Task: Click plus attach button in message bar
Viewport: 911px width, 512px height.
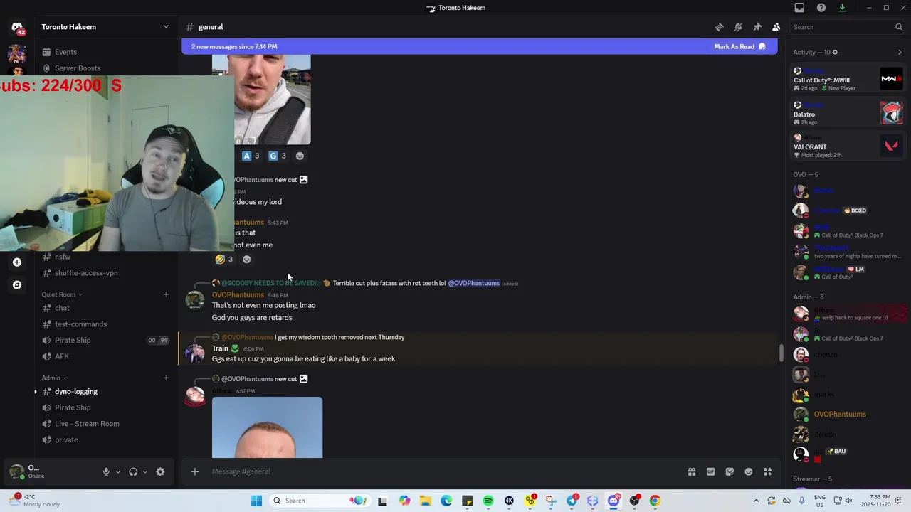Action: point(195,471)
